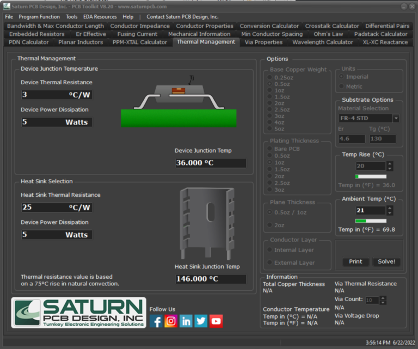Open the EDA Resources menu
The height and width of the screenshot is (349, 418).
pos(100,17)
